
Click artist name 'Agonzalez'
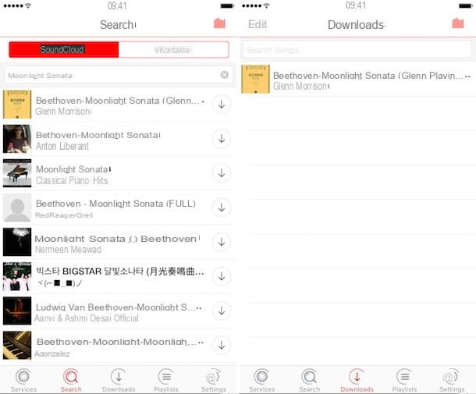[52, 353]
